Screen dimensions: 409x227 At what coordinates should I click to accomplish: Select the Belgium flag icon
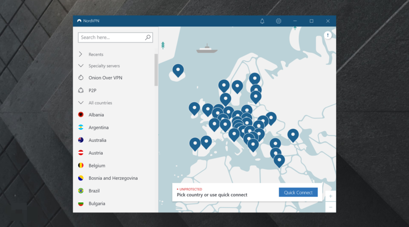[81, 166]
